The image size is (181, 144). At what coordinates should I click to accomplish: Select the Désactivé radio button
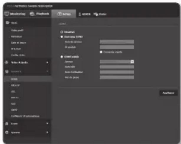pos(61,32)
